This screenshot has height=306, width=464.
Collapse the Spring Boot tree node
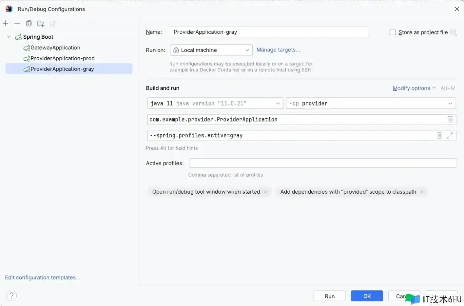(9, 37)
